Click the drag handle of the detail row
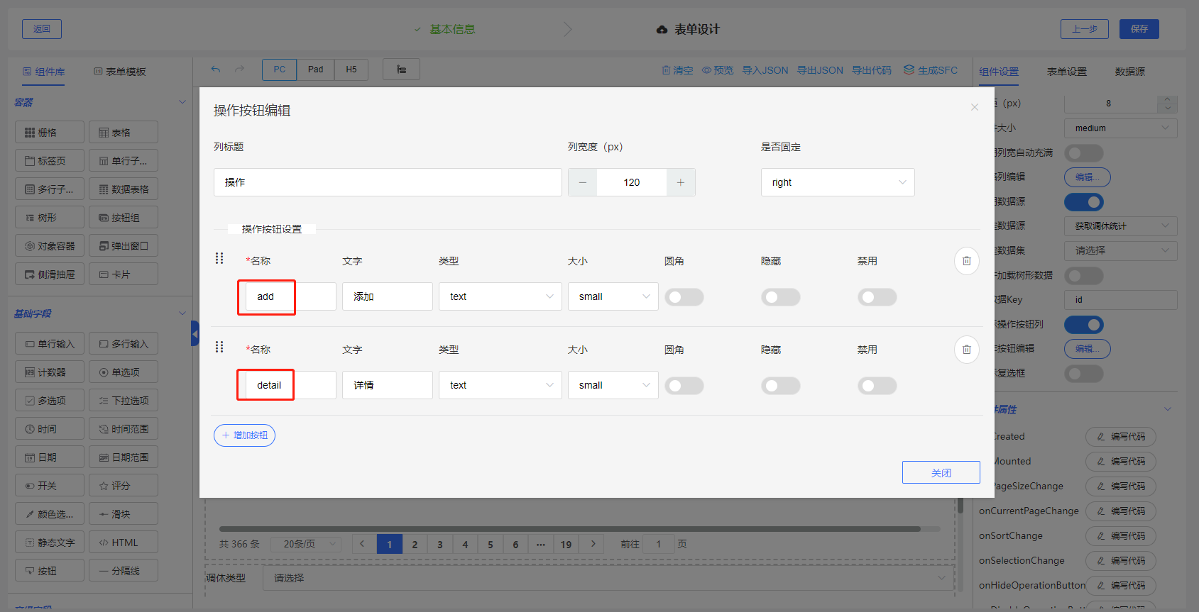This screenshot has width=1199, height=612. click(219, 347)
